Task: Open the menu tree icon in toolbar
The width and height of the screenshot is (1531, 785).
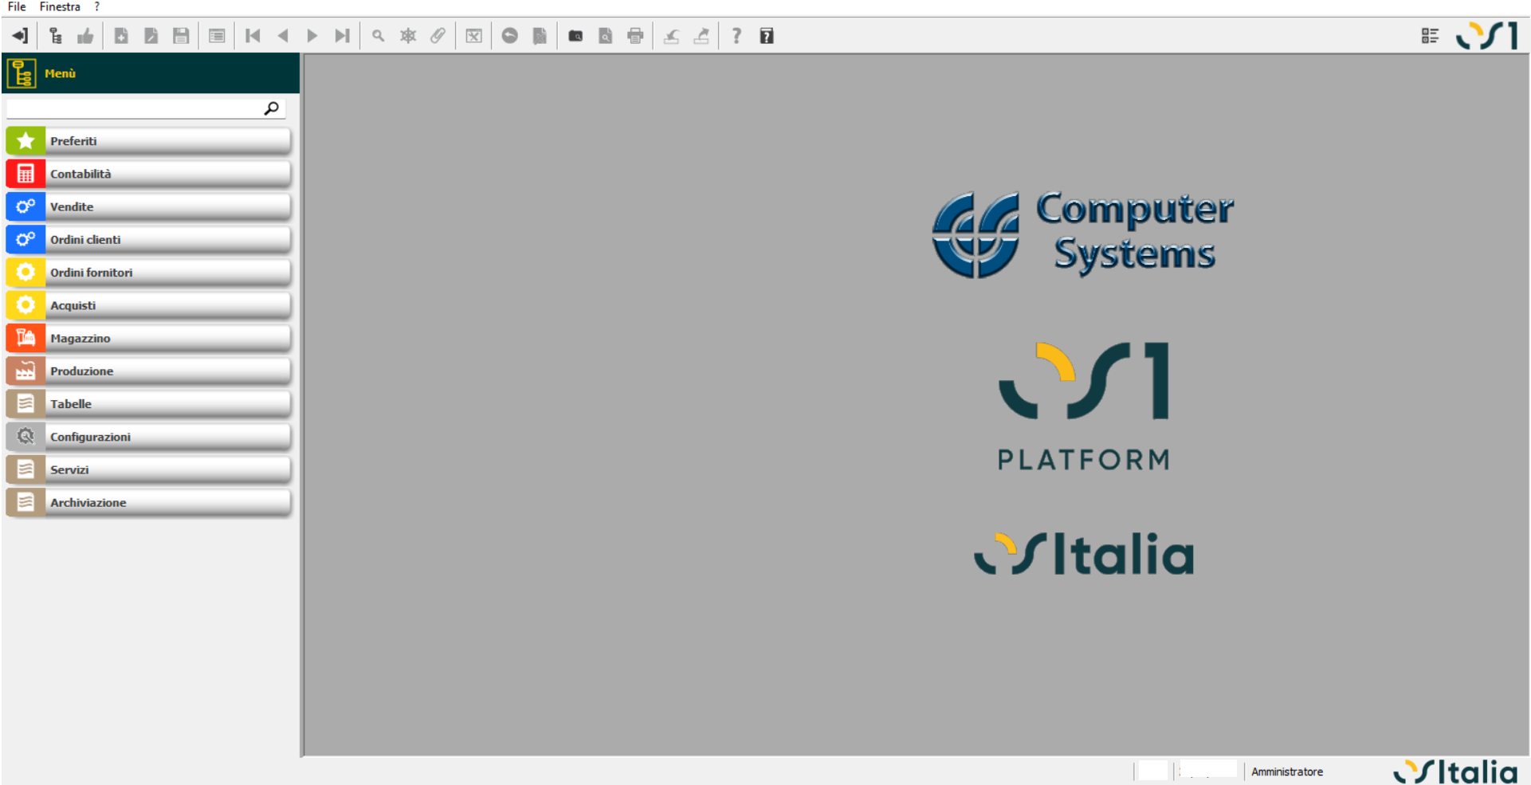Action: click(55, 36)
